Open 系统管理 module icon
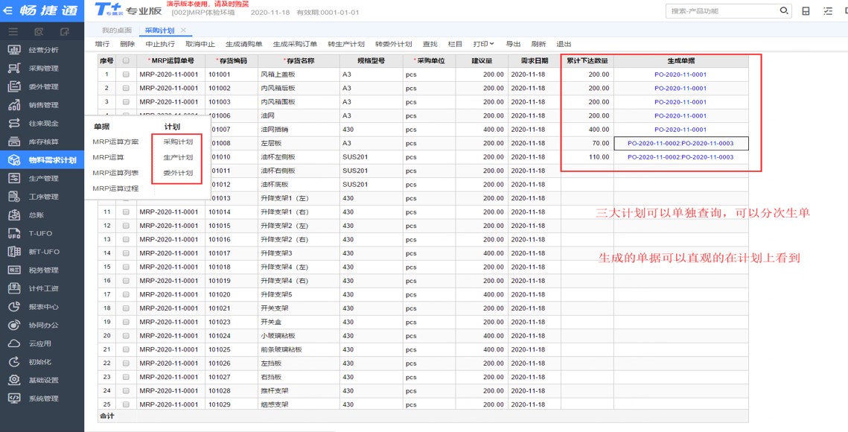 [15, 398]
